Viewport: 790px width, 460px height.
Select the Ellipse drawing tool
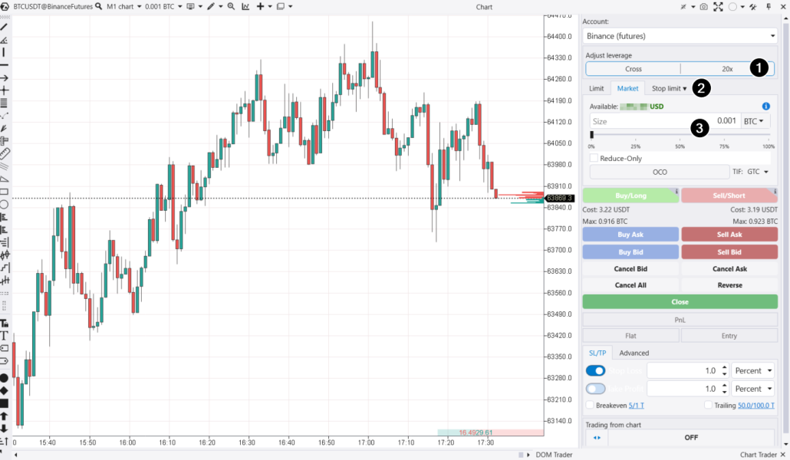coord(6,203)
